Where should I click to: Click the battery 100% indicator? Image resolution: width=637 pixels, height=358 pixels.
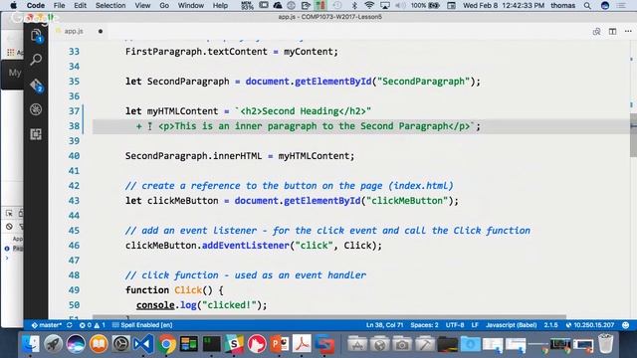425,5
